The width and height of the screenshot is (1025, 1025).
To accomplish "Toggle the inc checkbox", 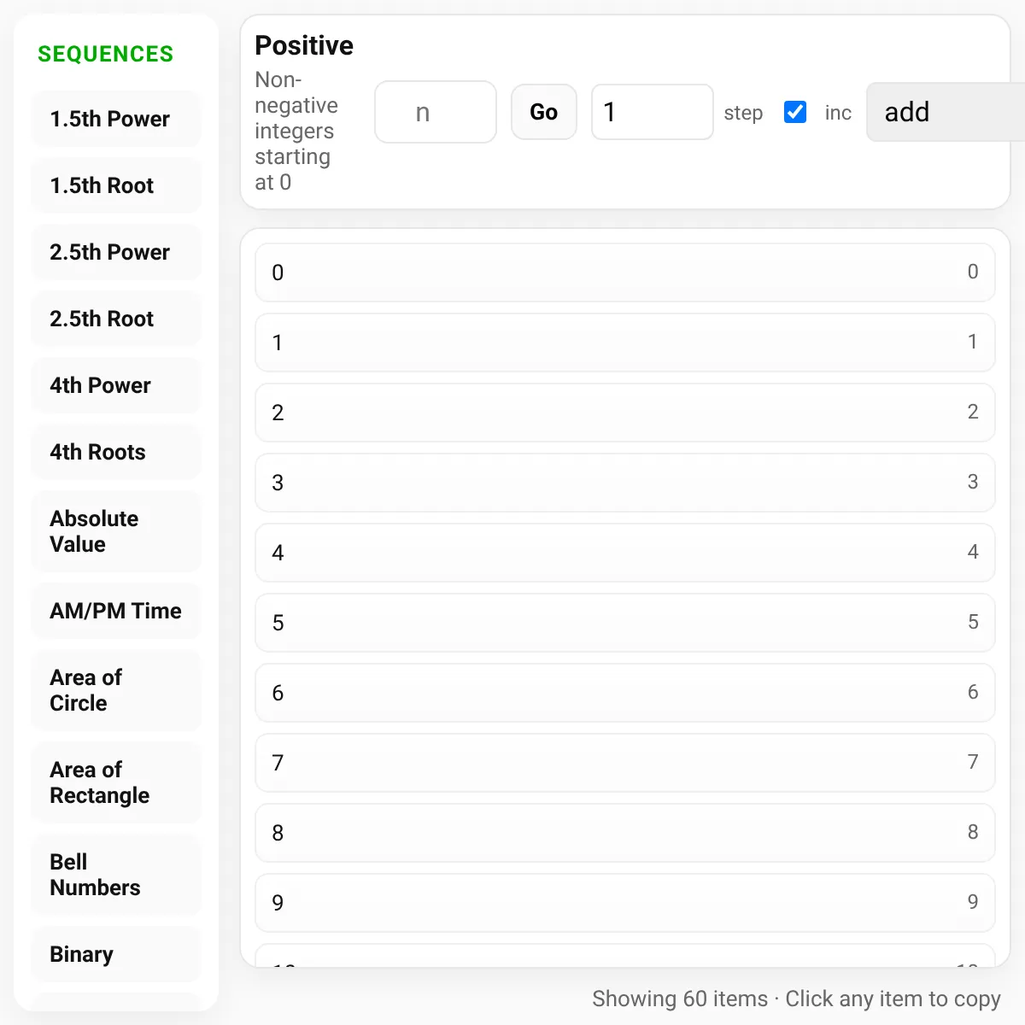I will point(794,112).
